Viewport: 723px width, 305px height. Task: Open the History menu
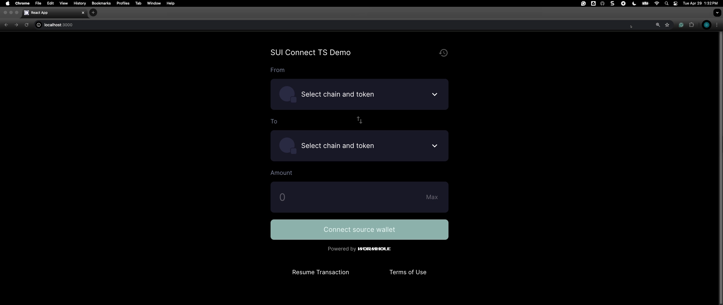coord(80,3)
